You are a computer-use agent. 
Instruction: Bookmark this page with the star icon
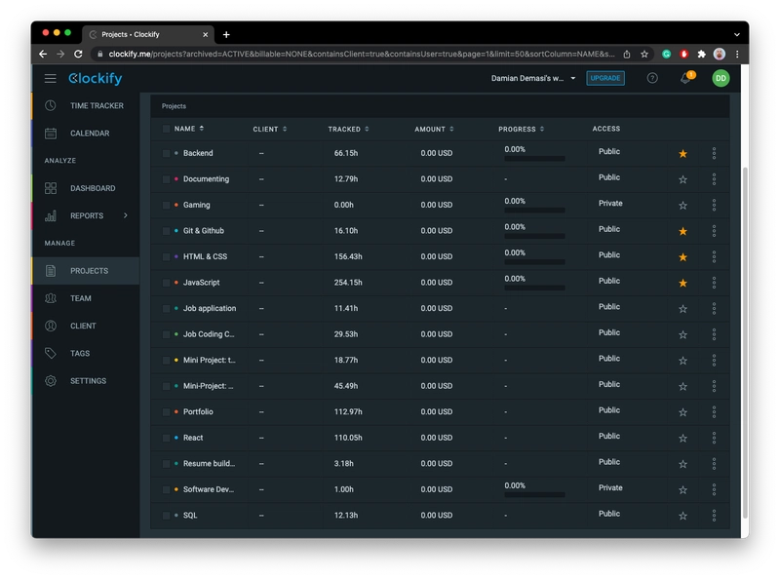point(644,54)
